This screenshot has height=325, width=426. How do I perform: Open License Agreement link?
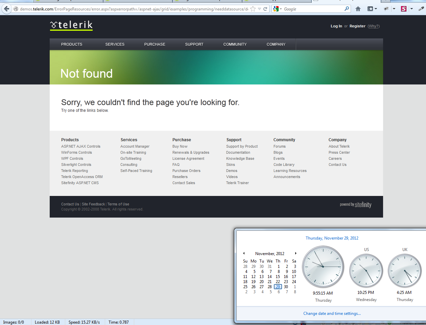pyautogui.click(x=188, y=158)
